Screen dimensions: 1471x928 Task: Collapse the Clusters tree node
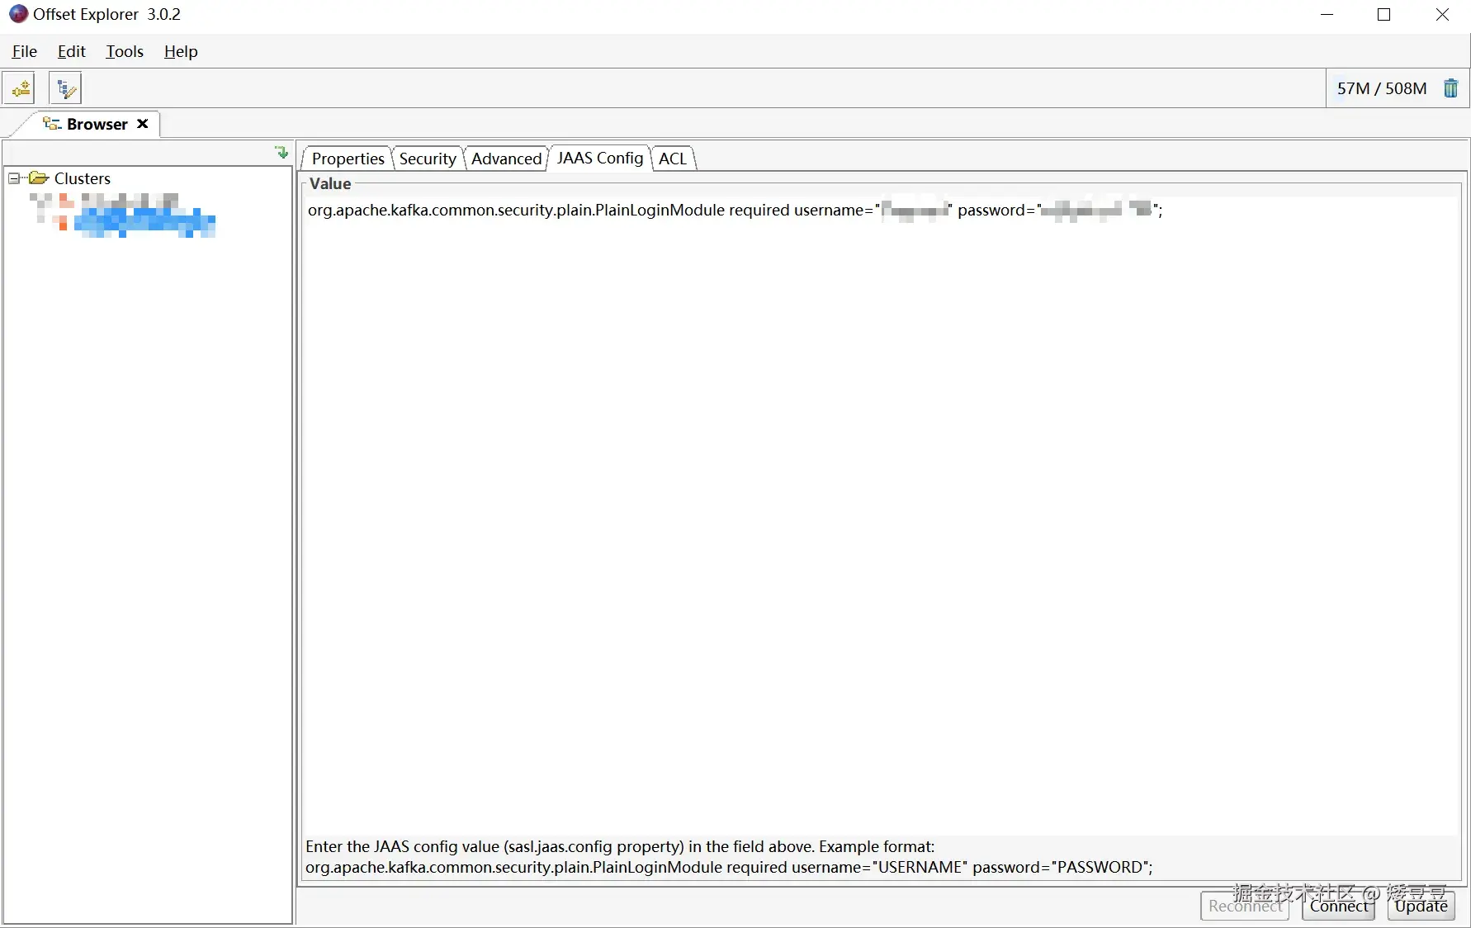point(14,178)
